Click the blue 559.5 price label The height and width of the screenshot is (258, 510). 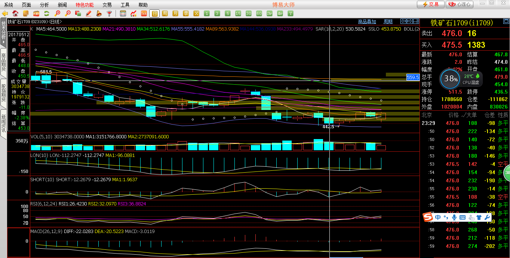point(413,77)
